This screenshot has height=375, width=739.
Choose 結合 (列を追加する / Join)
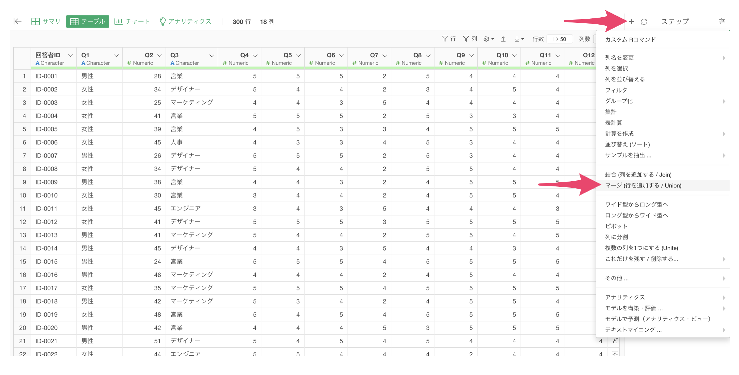tap(663, 175)
